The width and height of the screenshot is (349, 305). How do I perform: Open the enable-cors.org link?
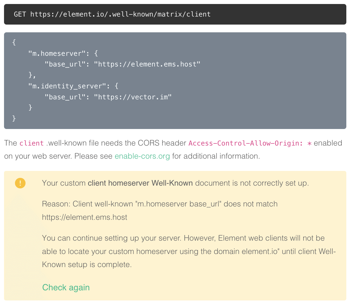click(142, 156)
